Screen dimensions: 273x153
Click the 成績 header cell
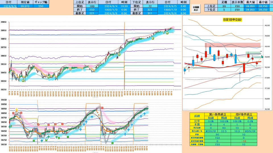point(197,116)
